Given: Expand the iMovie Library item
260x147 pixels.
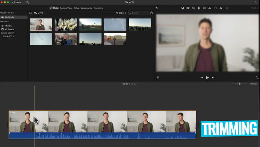Looking at the screenshot, I should pyautogui.click(x=8, y=33).
